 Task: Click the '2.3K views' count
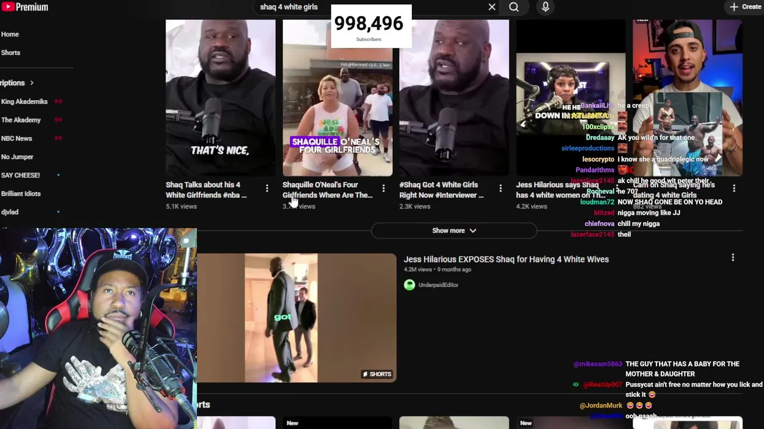click(x=414, y=207)
